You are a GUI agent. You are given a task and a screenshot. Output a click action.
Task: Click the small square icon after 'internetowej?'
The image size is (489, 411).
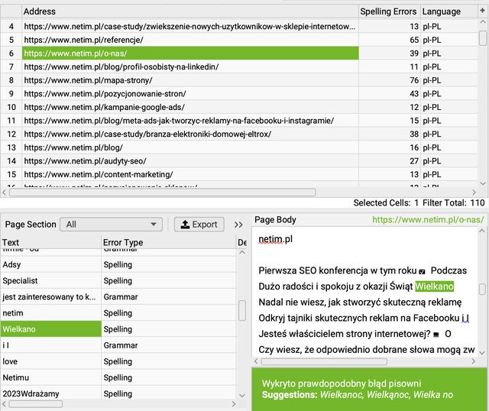pyautogui.click(x=434, y=334)
